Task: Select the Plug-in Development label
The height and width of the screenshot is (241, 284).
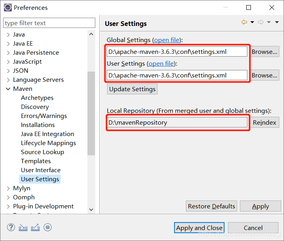Action: [43, 206]
